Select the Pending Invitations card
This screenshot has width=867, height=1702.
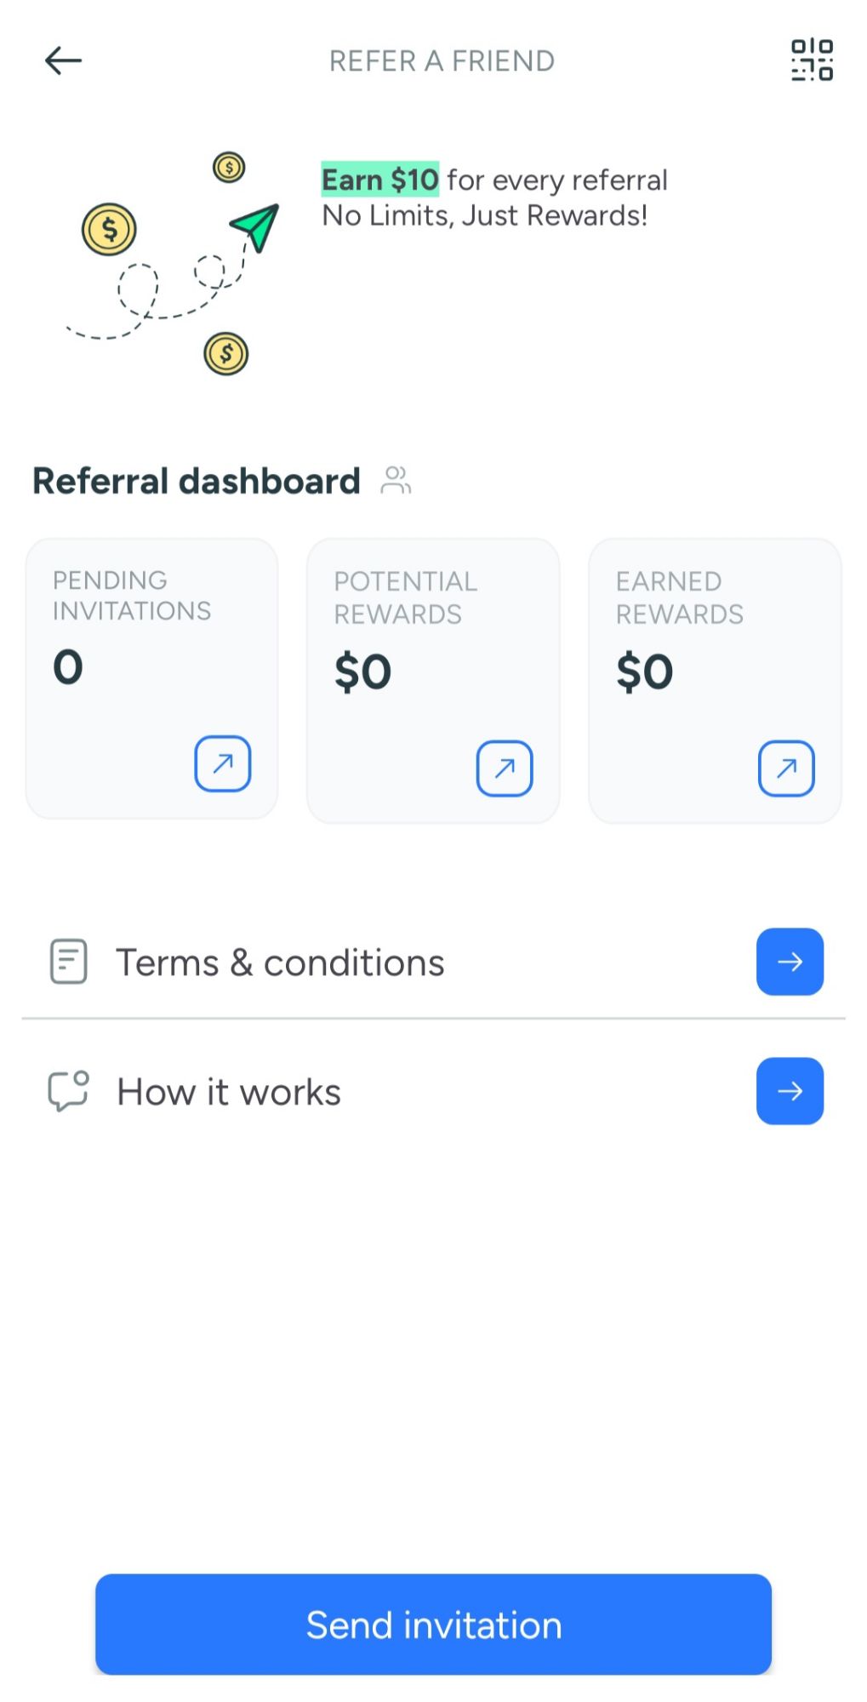(151, 678)
